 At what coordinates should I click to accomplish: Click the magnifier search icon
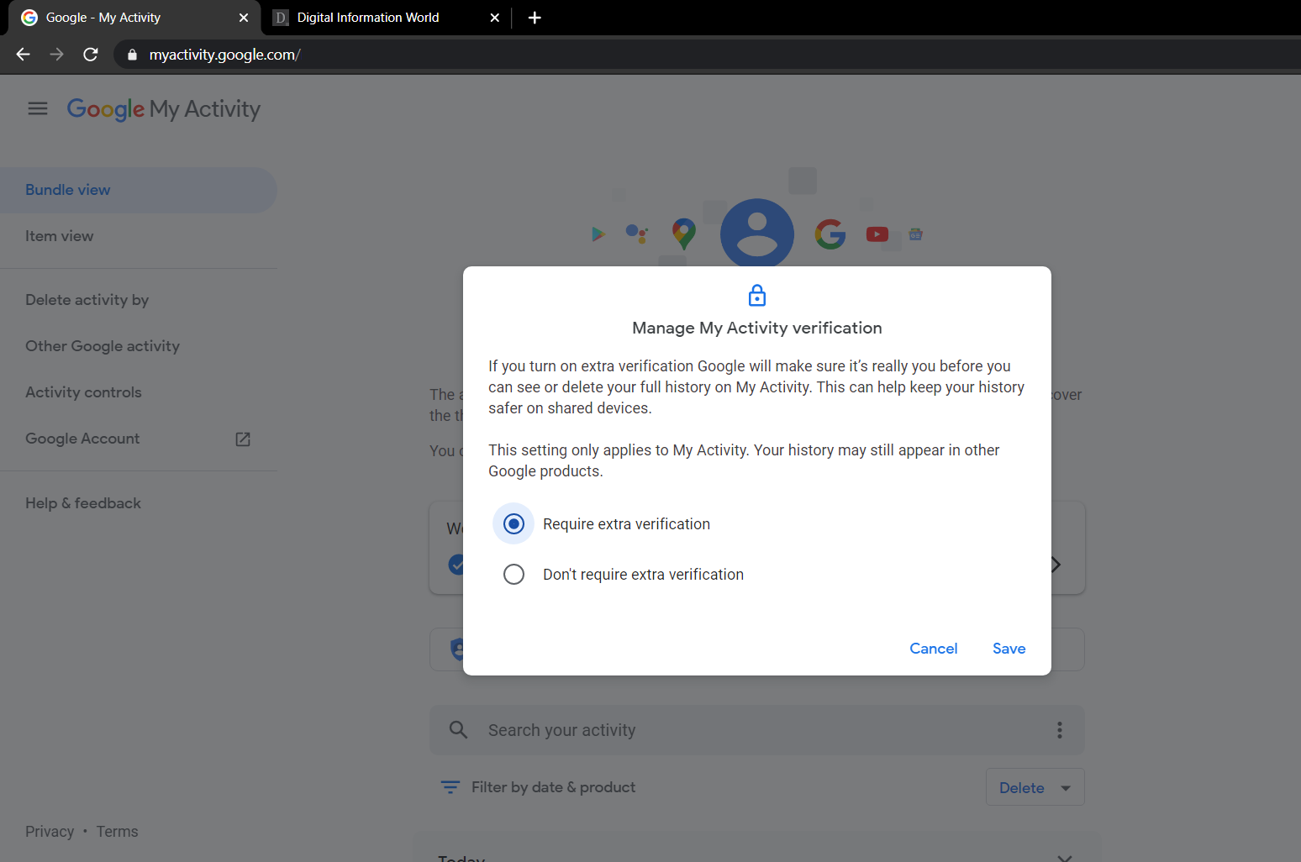[458, 730]
